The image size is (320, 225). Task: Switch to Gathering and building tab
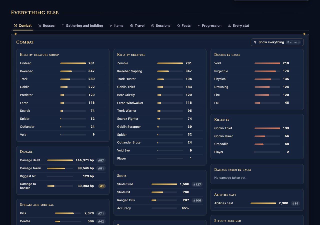82,25
